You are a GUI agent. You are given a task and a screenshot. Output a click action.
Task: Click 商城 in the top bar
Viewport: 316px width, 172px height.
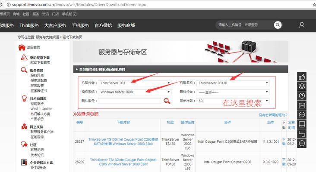pyautogui.click(x=16, y=14)
